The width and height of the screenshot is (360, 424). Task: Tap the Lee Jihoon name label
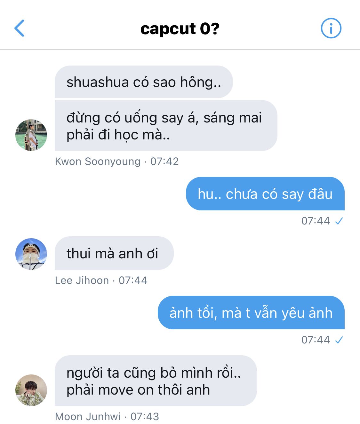[x=82, y=280]
